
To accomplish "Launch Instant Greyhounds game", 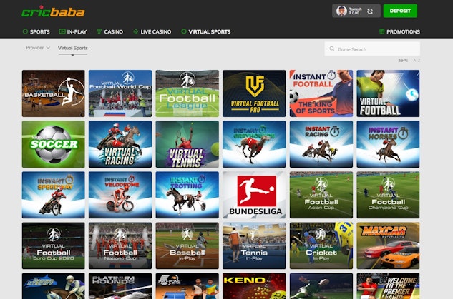I will point(254,144).
